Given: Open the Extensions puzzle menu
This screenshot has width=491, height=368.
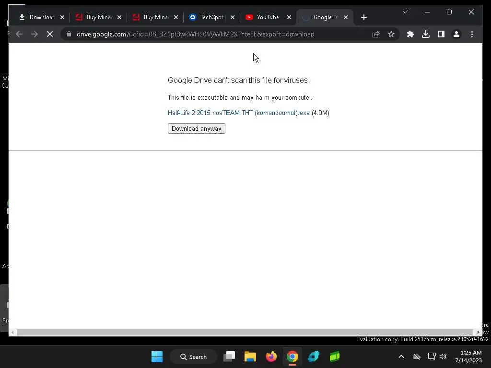Looking at the screenshot, I should 410,34.
